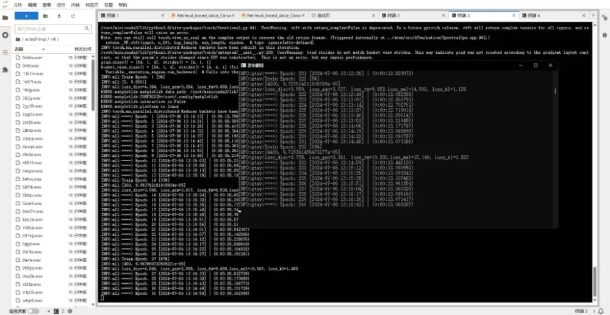Add a new tab with plus icon
The width and height of the screenshot is (610, 315).
pyautogui.click(x=594, y=16)
